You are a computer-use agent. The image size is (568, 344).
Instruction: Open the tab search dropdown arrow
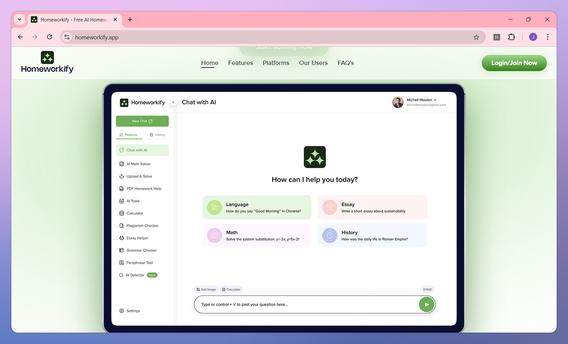point(19,19)
